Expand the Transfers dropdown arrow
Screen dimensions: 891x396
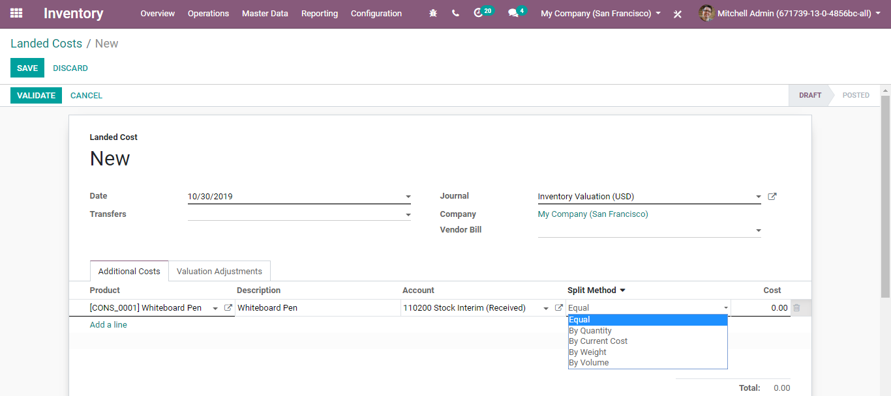click(x=408, y=215)
